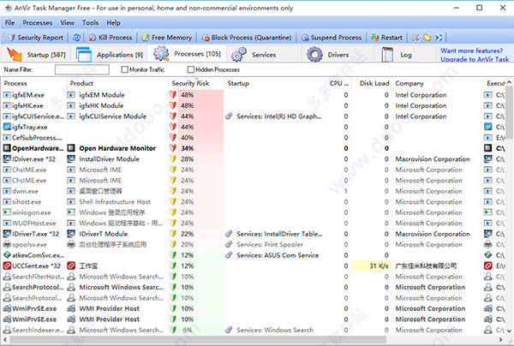The height and width of the screenshot is (346, 514).
Task: Click into the Name Filter input field
Action: click(x=82, y=69)
